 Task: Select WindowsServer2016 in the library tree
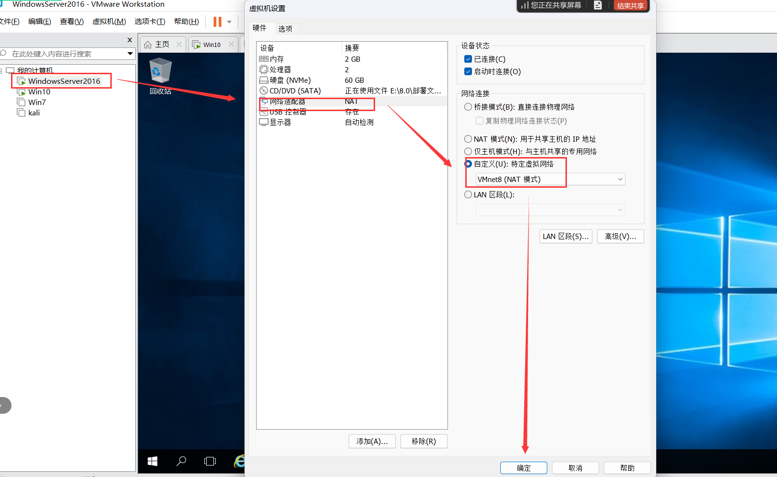(64, 81)
